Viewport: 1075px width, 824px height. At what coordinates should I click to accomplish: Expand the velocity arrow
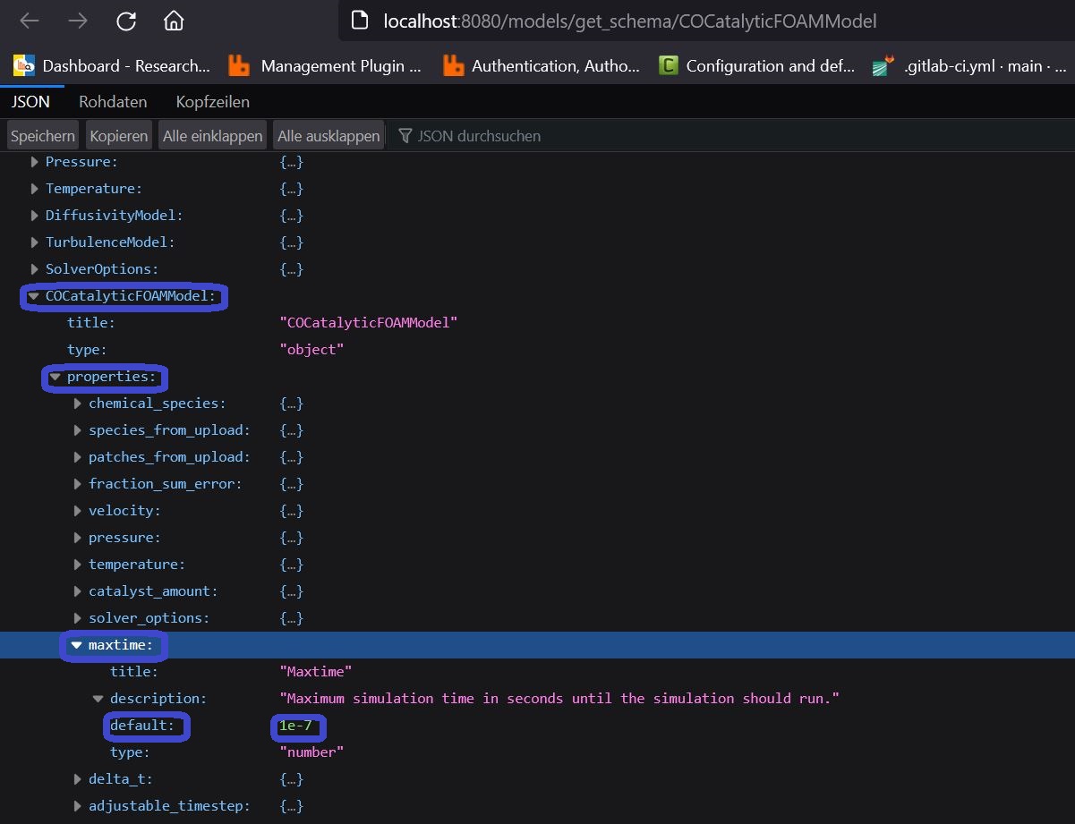point(78,511)
